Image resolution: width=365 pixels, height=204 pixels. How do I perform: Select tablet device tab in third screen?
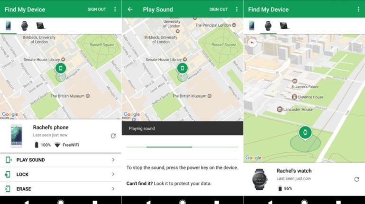pos(284,26)
